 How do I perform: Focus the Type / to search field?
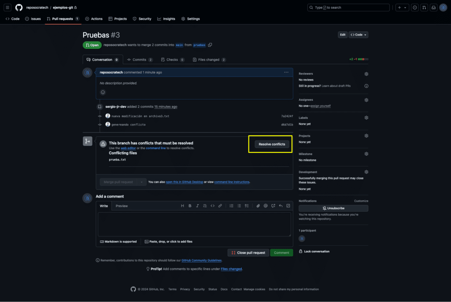coord(348,7)
